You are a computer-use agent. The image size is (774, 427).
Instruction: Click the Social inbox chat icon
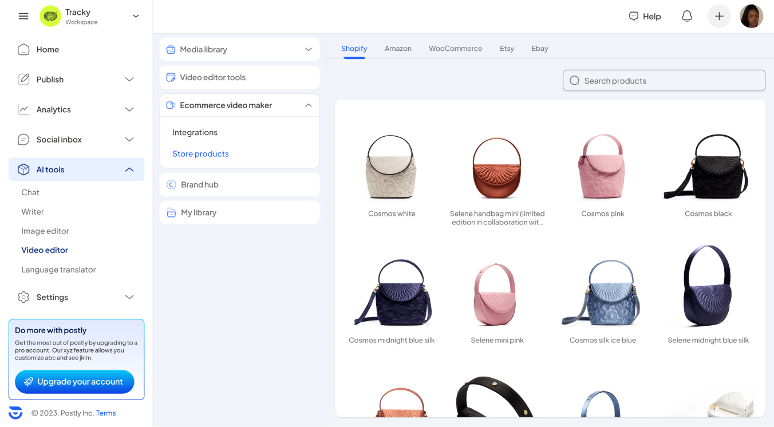[x=23, y=139]
